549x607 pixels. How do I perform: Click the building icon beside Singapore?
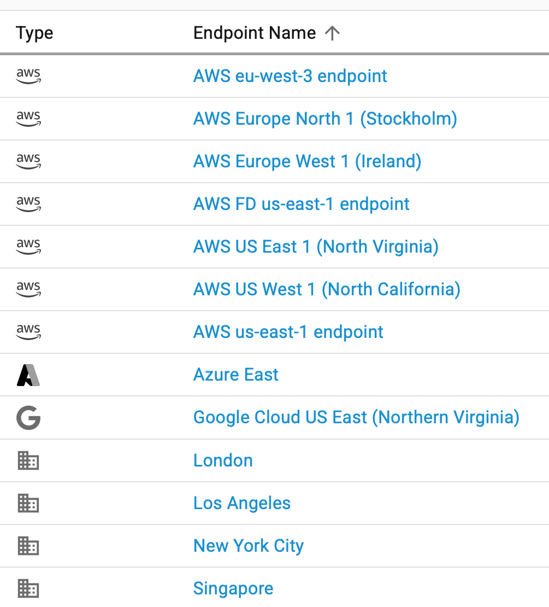(x=28, y=588)
